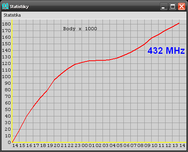The width and height of the screenshot is (188, 152).
Task: Click hour 04 on the time axis
Action: tap(113, 145)
